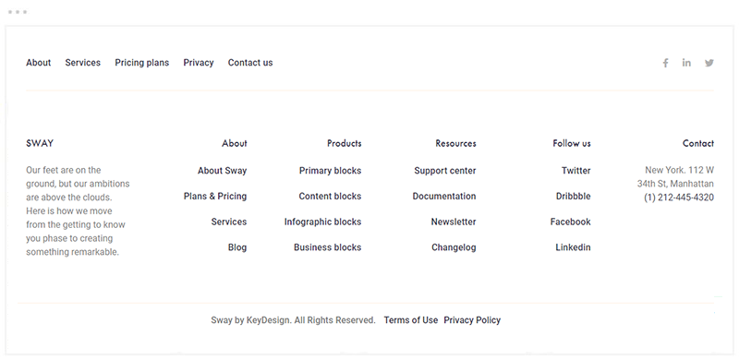Visit the Plans & Pricing footer link
This screenshot has height=360, width=739.
[x=215, y=196]
